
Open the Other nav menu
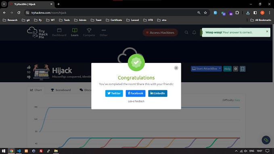click(x=104, y=33)
